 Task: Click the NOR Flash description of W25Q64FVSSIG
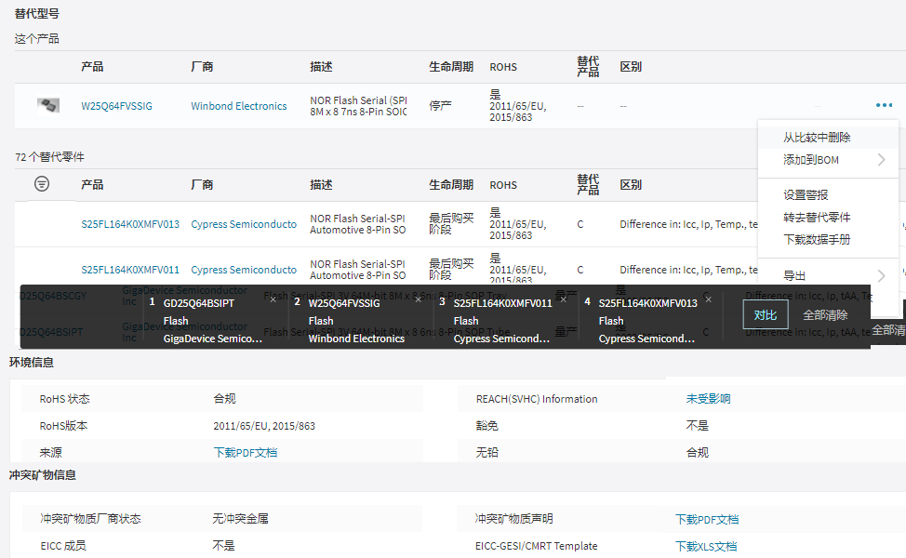coord(358,106)
